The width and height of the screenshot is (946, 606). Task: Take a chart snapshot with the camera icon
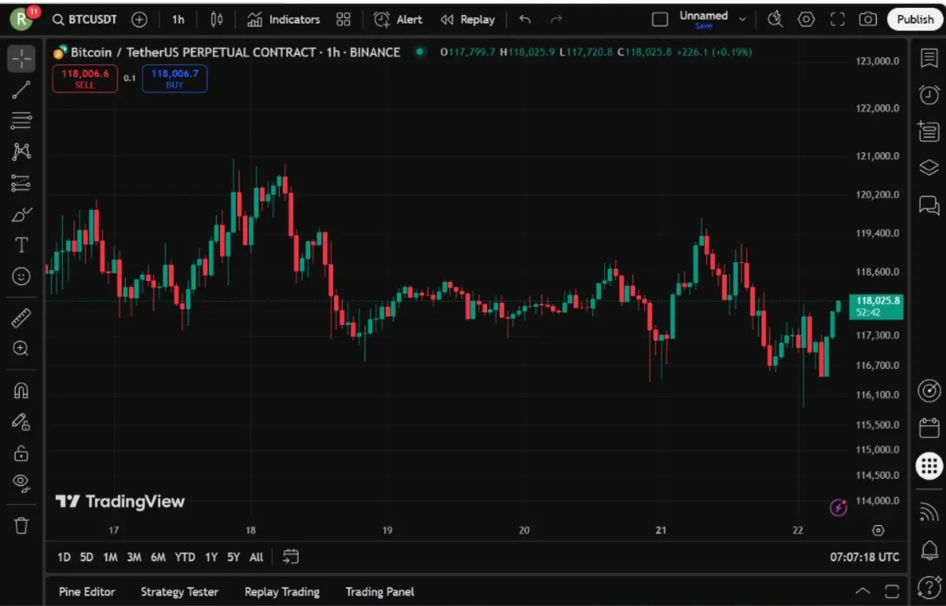[867, 20]
